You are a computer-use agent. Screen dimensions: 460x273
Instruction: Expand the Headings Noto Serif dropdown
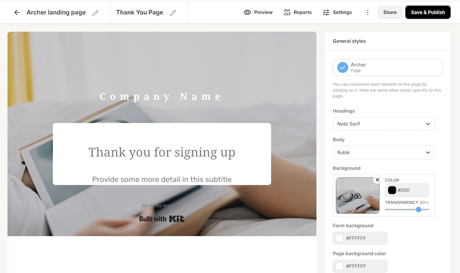pos(384,124)
